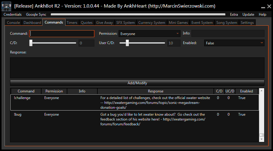The image size is (273, 151).
Task: Sort by the Command column header
Action: [x=26, y=91]
